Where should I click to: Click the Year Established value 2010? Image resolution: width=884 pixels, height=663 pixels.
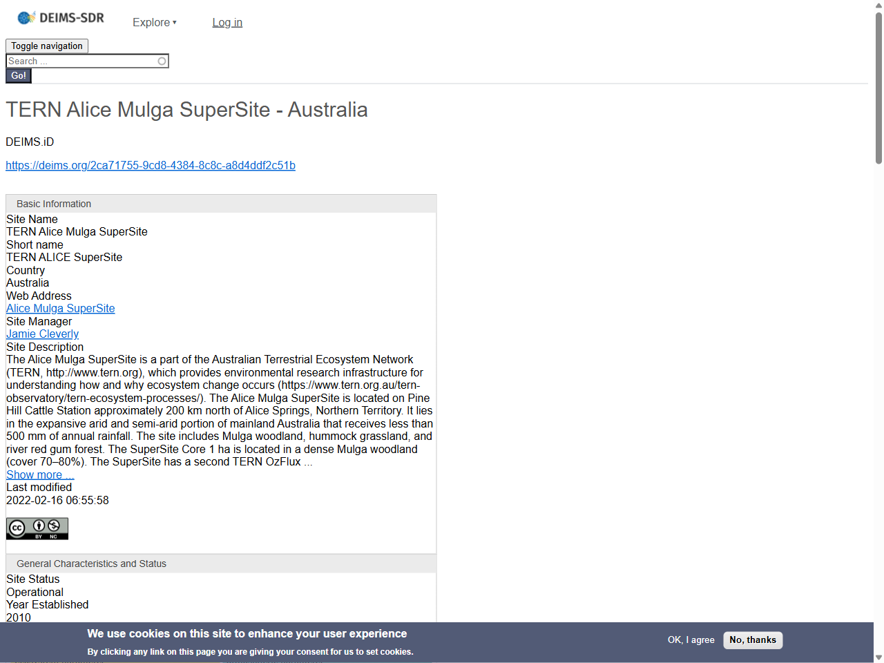click(x=19, y=618)
